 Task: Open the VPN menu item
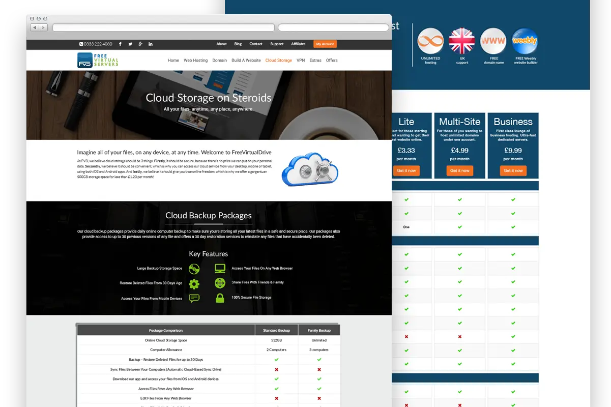point(301,61)
